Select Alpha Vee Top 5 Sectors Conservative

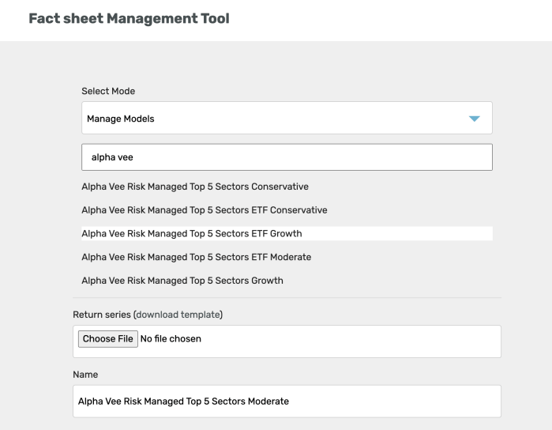(195, 187)
